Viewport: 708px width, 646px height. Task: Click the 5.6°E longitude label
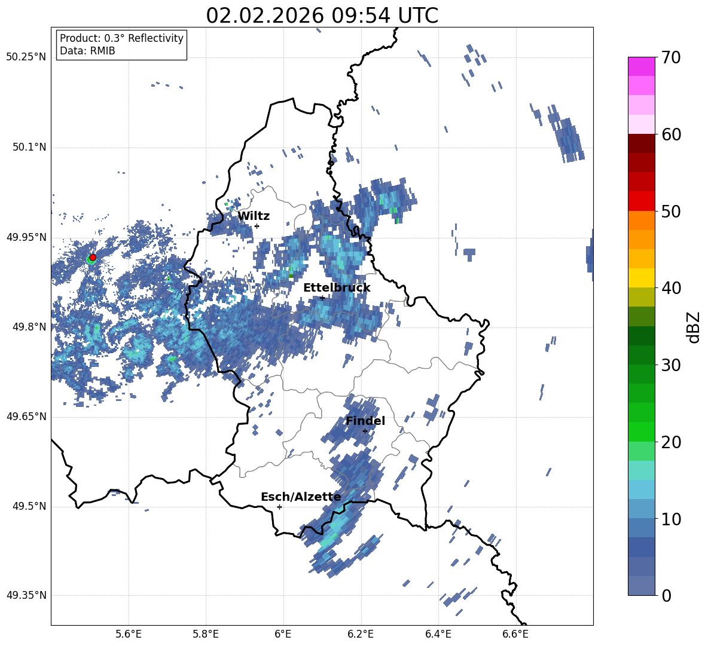[129, 634]
